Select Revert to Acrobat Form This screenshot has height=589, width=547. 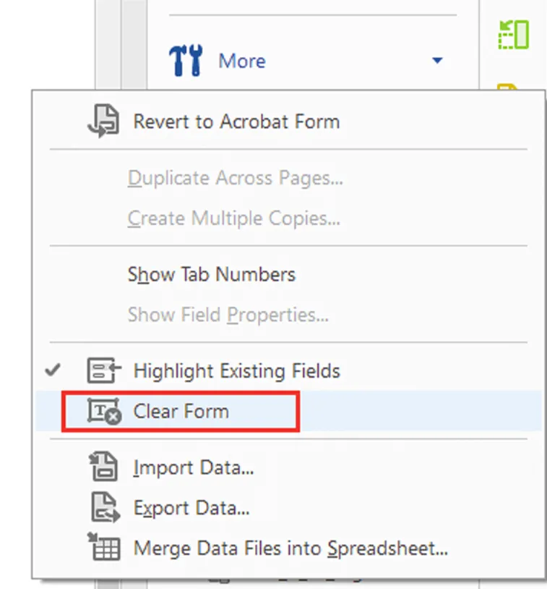[x=236, y=121]
